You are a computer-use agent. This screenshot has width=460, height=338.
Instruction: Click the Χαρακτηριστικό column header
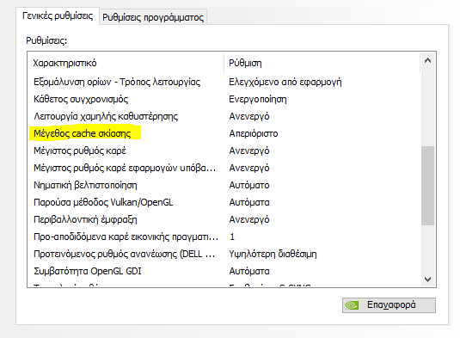point(126,63)
